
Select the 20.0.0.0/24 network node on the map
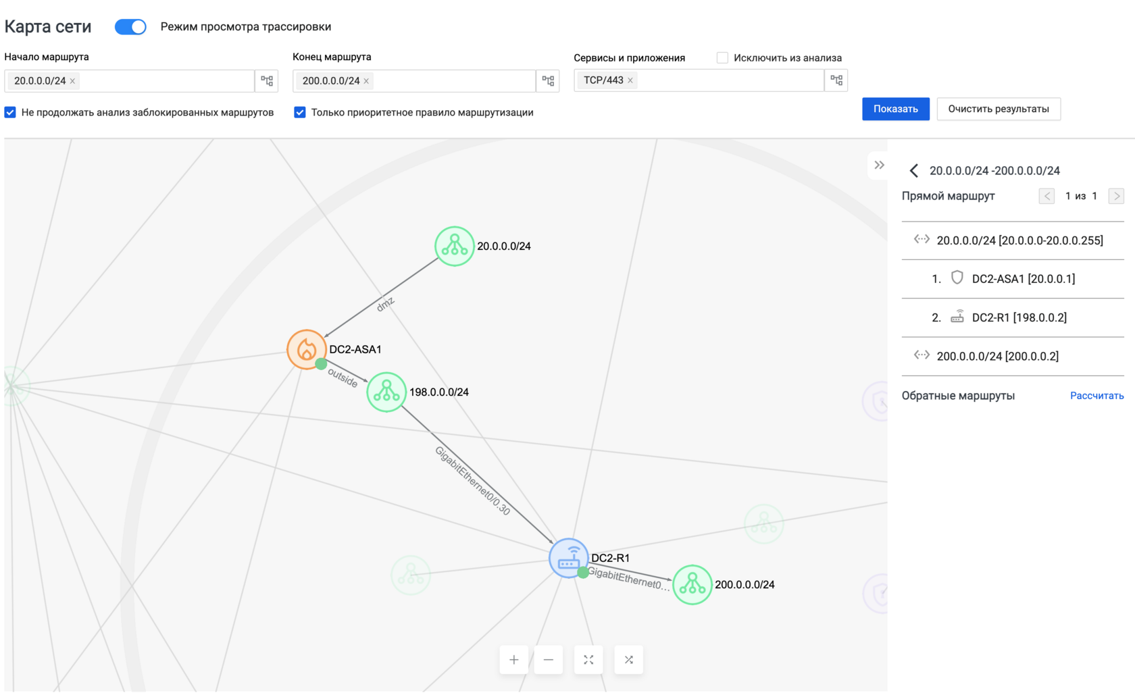454,246
